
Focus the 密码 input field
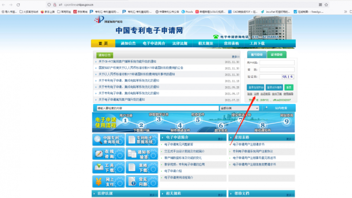pyautogui.click(x=277, y=70)
